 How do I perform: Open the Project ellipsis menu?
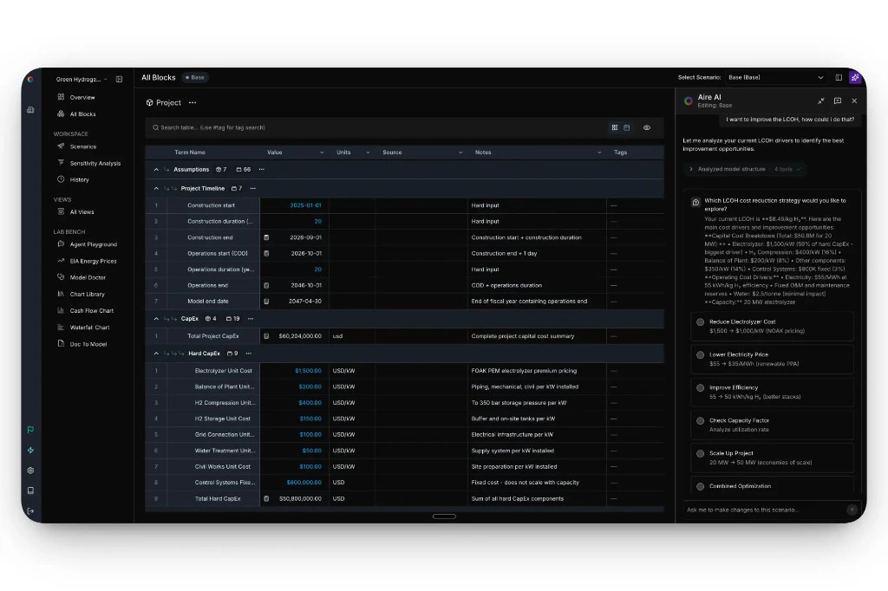(x=193, y=102)
